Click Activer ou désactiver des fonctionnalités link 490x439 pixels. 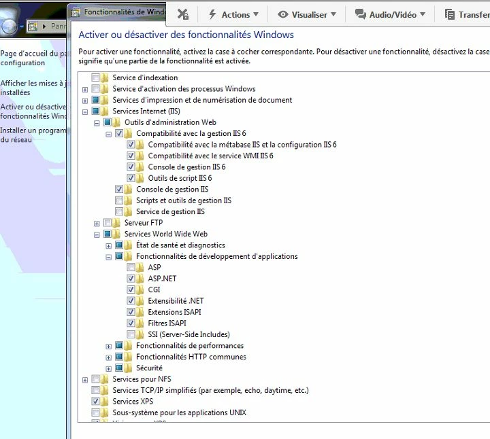[x=33, y=111]
